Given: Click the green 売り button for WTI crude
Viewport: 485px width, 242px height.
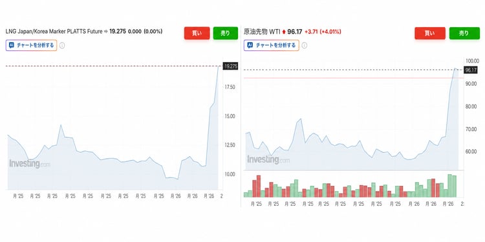Looking at the screenshot, I should pyautogui.click(x=464, y=34).
